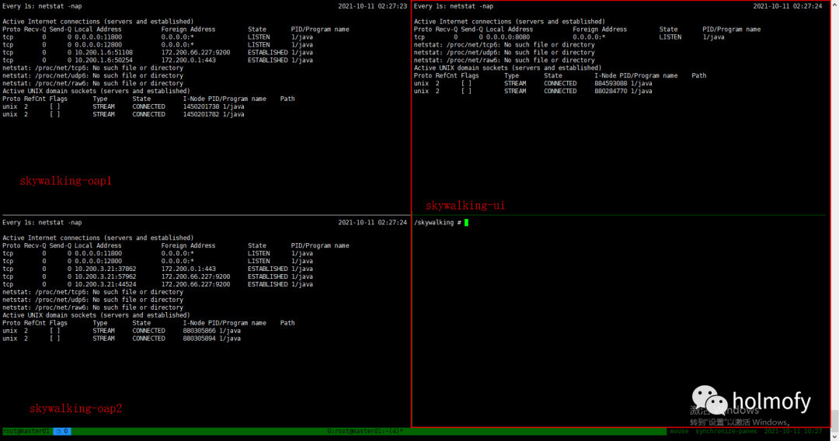The image size is (839, 441).
Task: Click local address 10.200.1.6:51108
Action: 104,53
